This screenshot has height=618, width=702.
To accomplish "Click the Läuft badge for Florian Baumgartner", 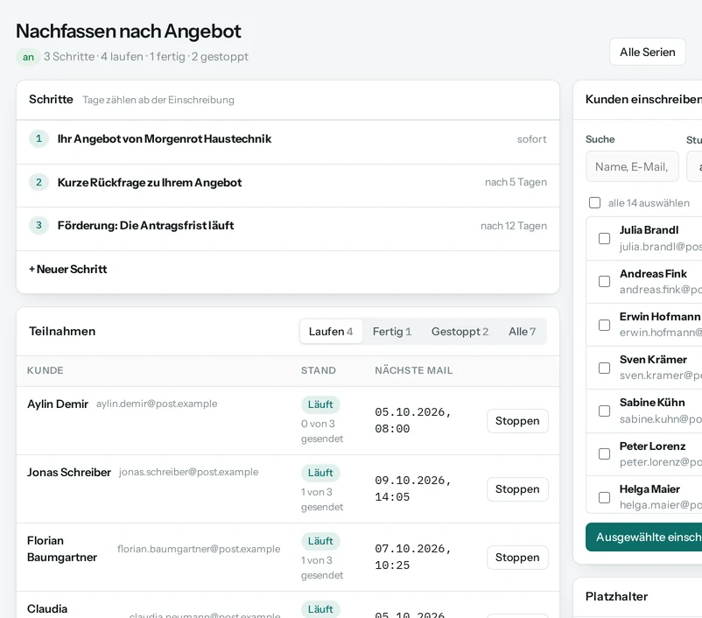I will 320,541.
